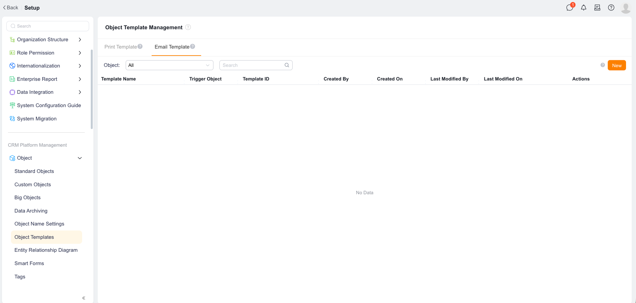636x303 pixels.
Task: Expand Internationalization chevron
Action: [80, 66]
